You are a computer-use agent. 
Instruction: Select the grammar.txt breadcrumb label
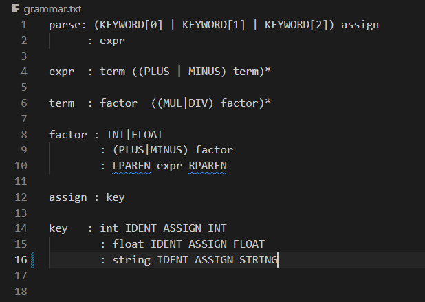52,9
